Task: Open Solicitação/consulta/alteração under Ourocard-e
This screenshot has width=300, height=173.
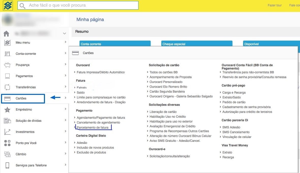Action: pos(170,156)
